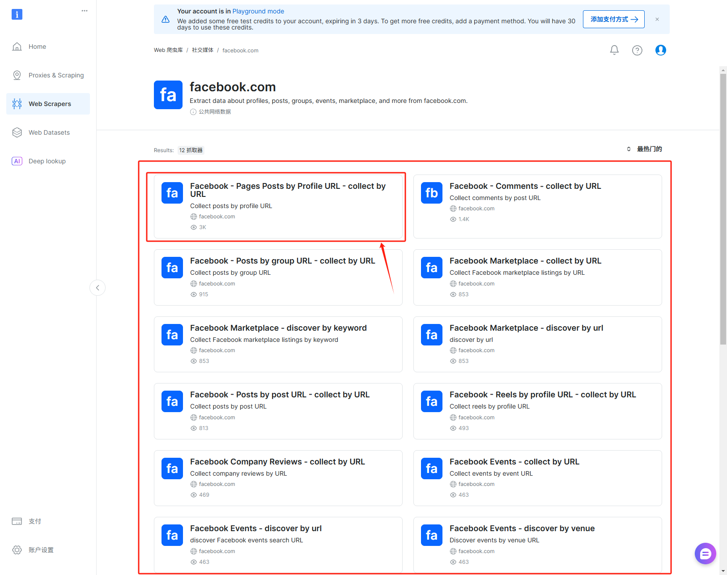
Task: Open the 最热门的 sort dropdown
Action: click(x=644, y=149)
